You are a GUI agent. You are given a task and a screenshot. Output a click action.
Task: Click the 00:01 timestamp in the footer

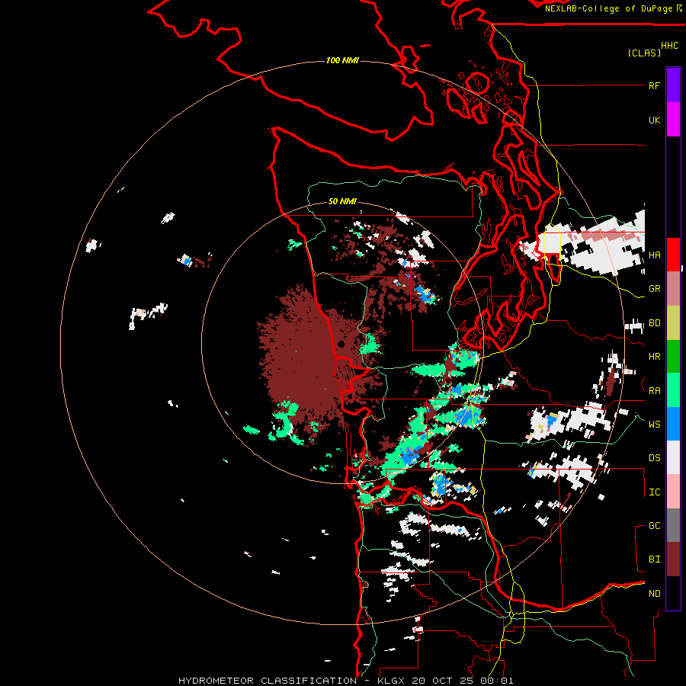[x=496, y=681]
